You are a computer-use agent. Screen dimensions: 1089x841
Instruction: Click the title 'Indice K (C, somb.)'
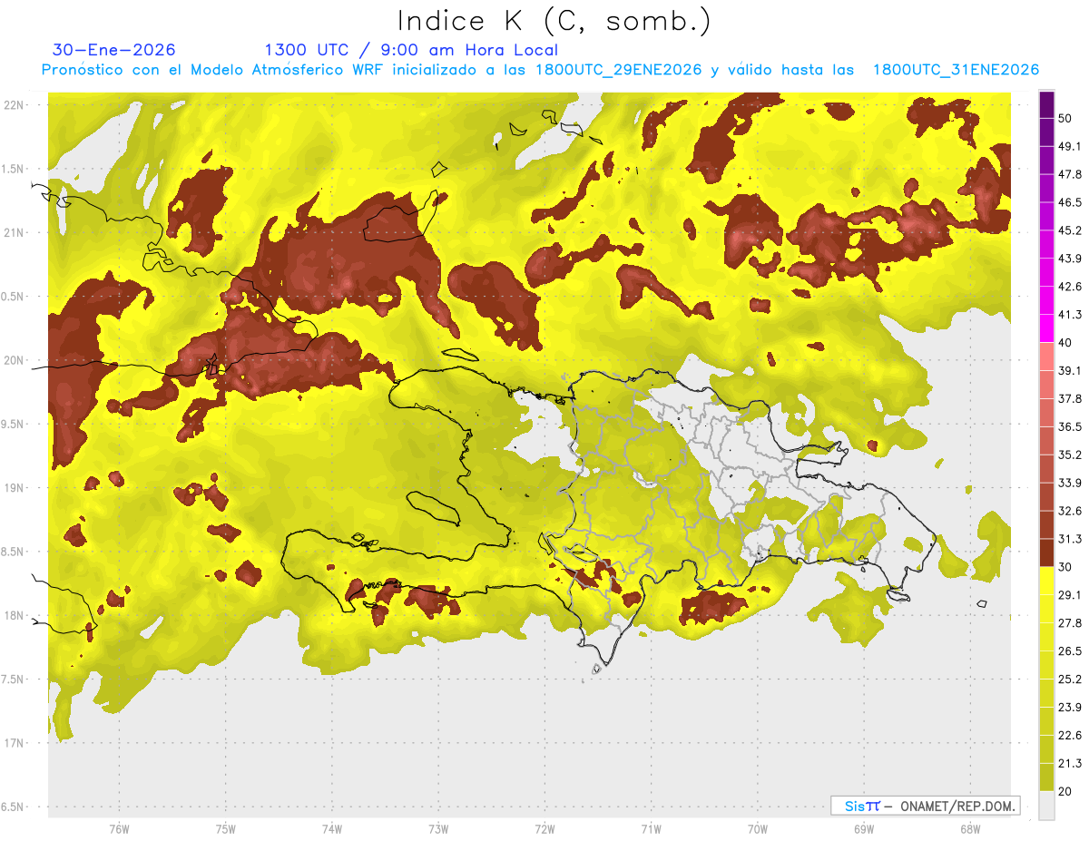(554, 21)
